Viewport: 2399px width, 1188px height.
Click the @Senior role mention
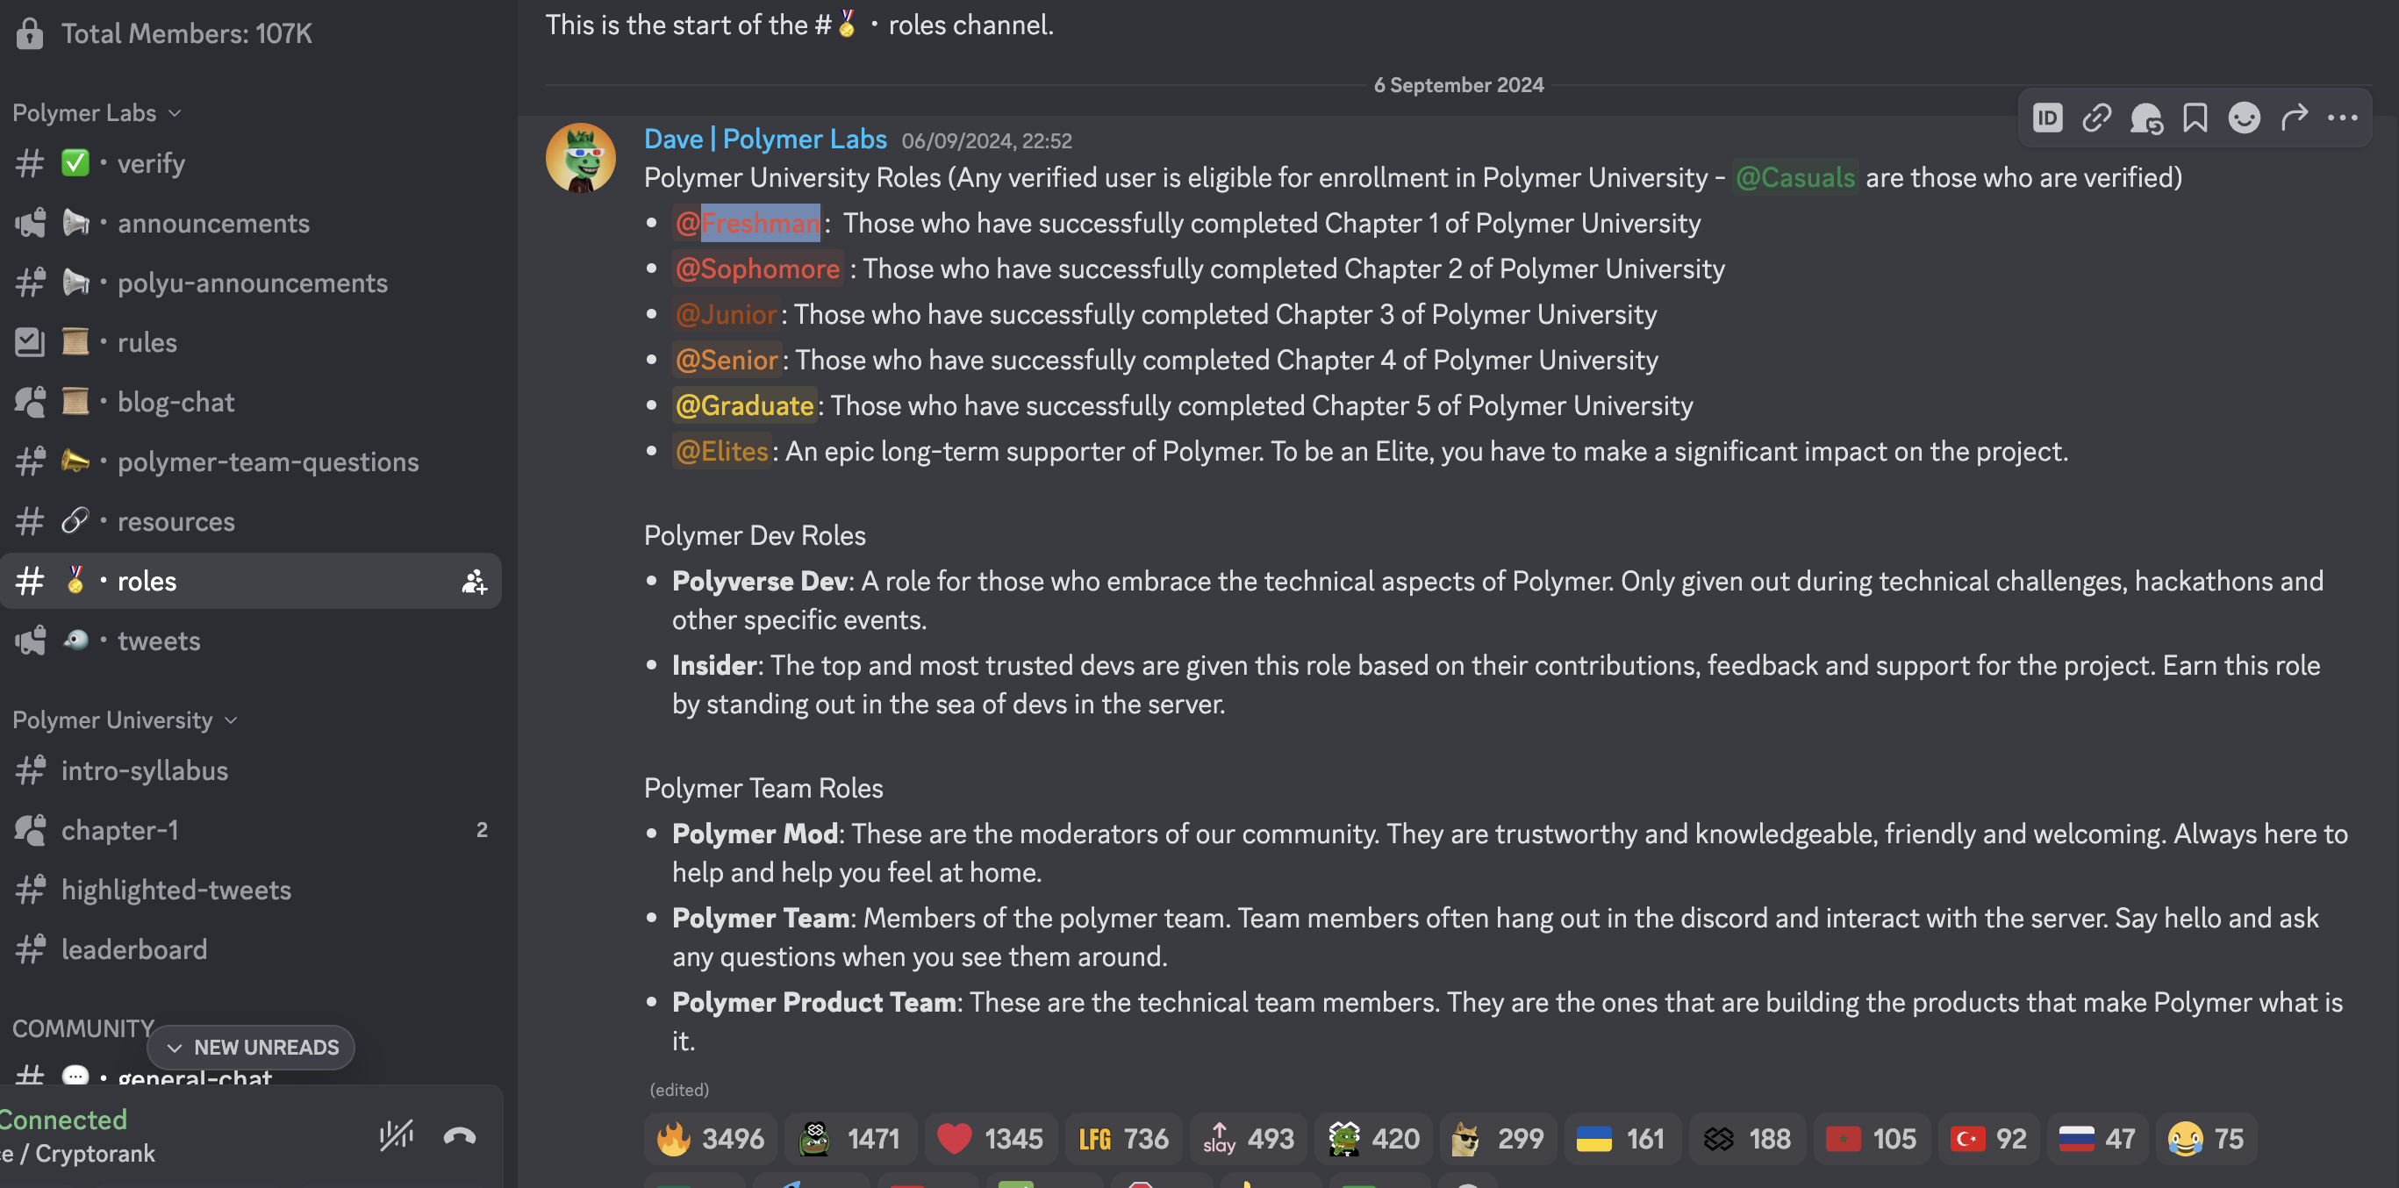click(727, 361)
